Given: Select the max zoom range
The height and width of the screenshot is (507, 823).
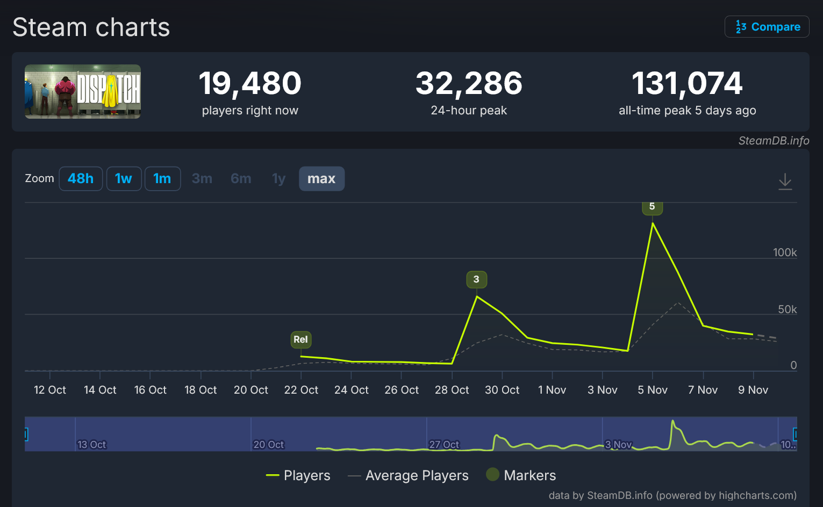Looking at the screenshot, I should pos(321,178).
